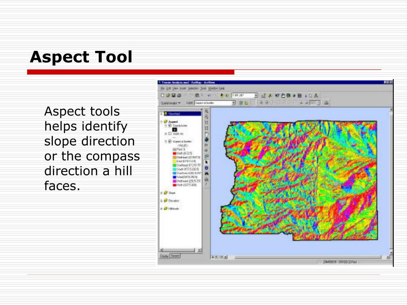Expand the highlighted top data frame
407x305 pixels.
(x=161, y=114)
